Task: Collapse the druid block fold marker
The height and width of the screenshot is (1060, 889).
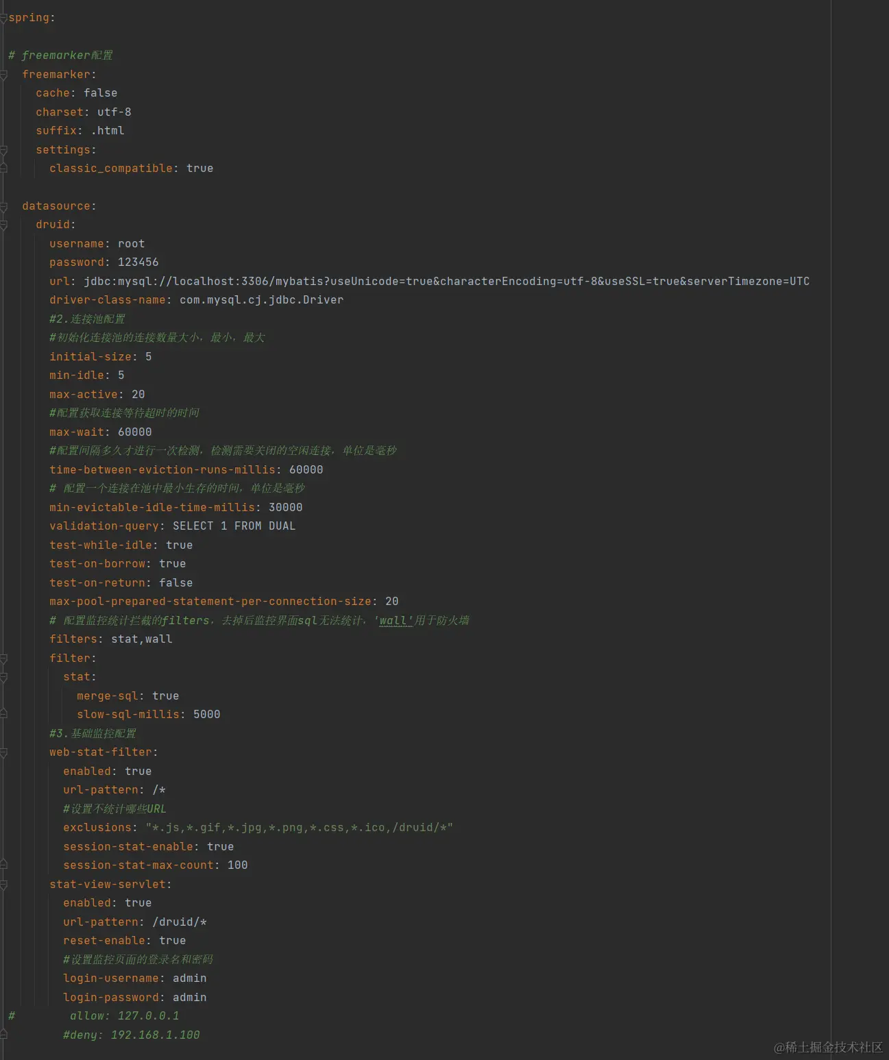Action: (x=3, y=225)
